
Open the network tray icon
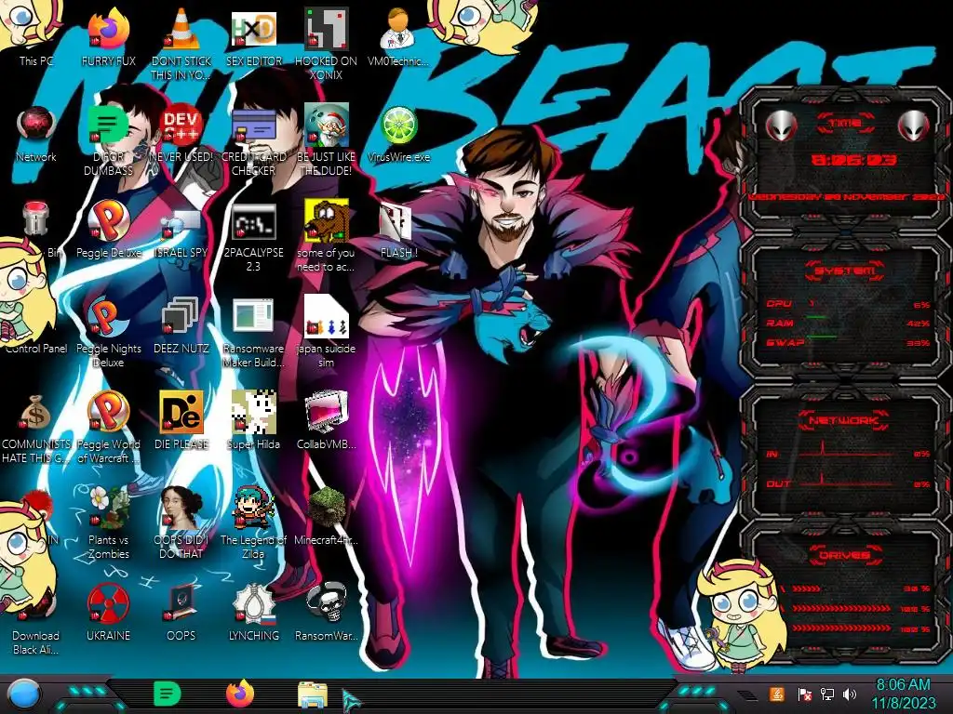(x=827, y=694)
